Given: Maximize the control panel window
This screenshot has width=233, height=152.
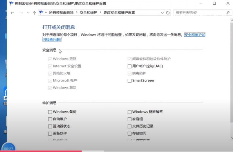Looking at the screenshot, I should pyautogui.click(x=214, y=3).
